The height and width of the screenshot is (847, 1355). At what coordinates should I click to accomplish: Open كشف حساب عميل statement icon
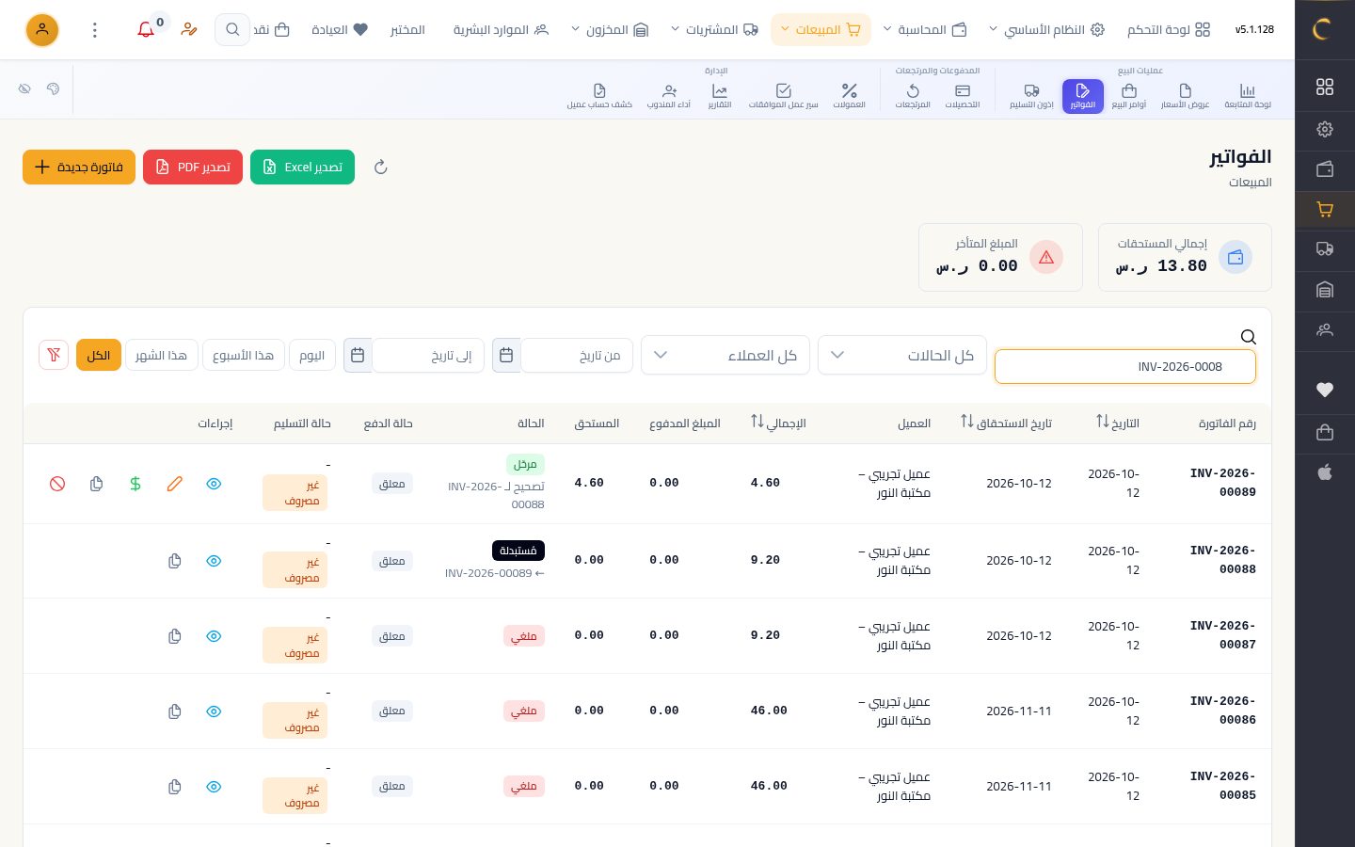click(599, 95)
